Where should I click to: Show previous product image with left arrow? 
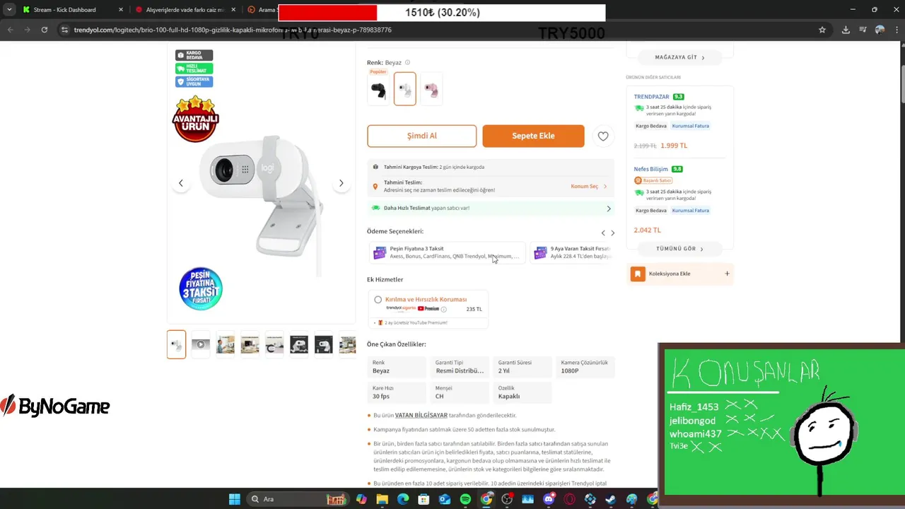click(x=180, y=183)
